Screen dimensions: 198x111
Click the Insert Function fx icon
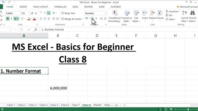36,30
